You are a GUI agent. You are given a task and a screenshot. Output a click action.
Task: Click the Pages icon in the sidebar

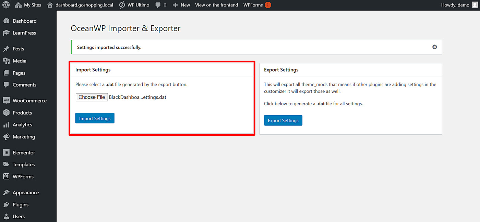click(x=6, y=73)
